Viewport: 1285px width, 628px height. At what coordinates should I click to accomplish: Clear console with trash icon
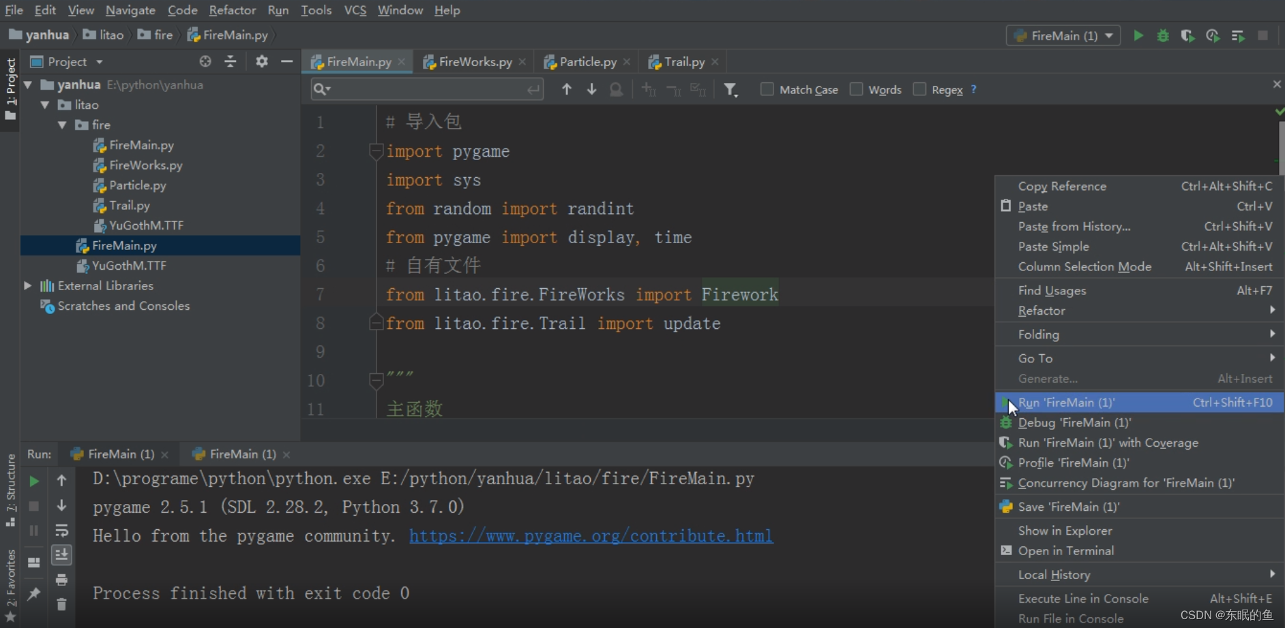coord(61,604)
